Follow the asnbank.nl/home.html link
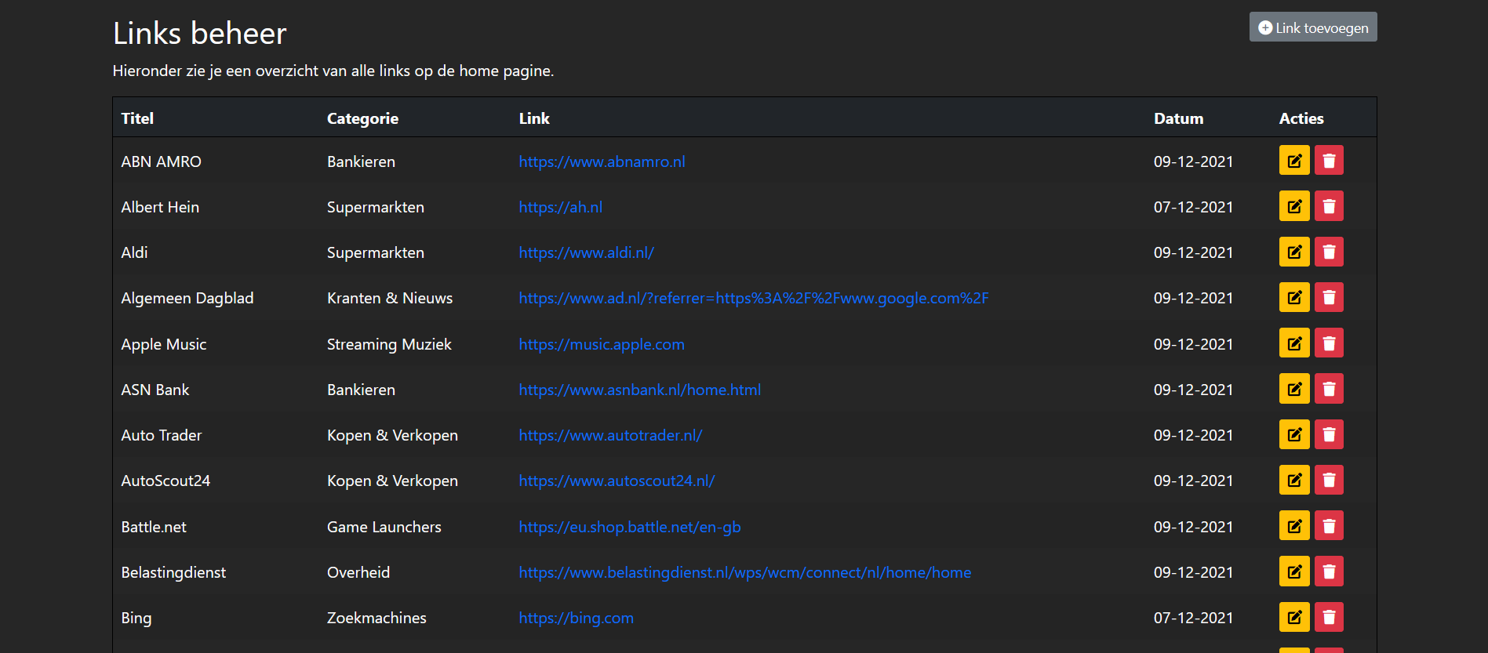 click(x=640, y=390)
